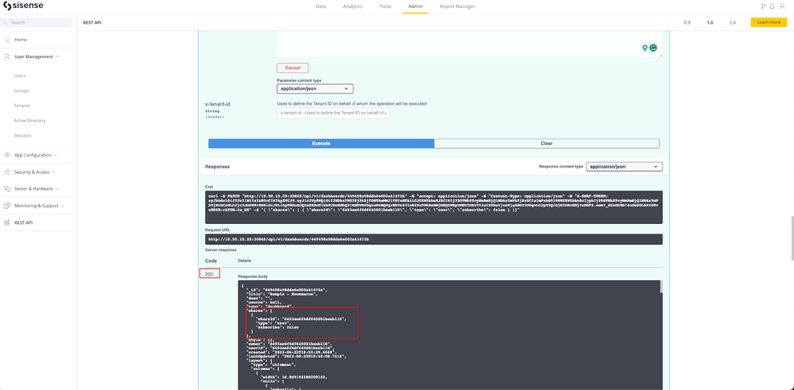
Task: Select API version 2.0
Action: click(732, 23)
